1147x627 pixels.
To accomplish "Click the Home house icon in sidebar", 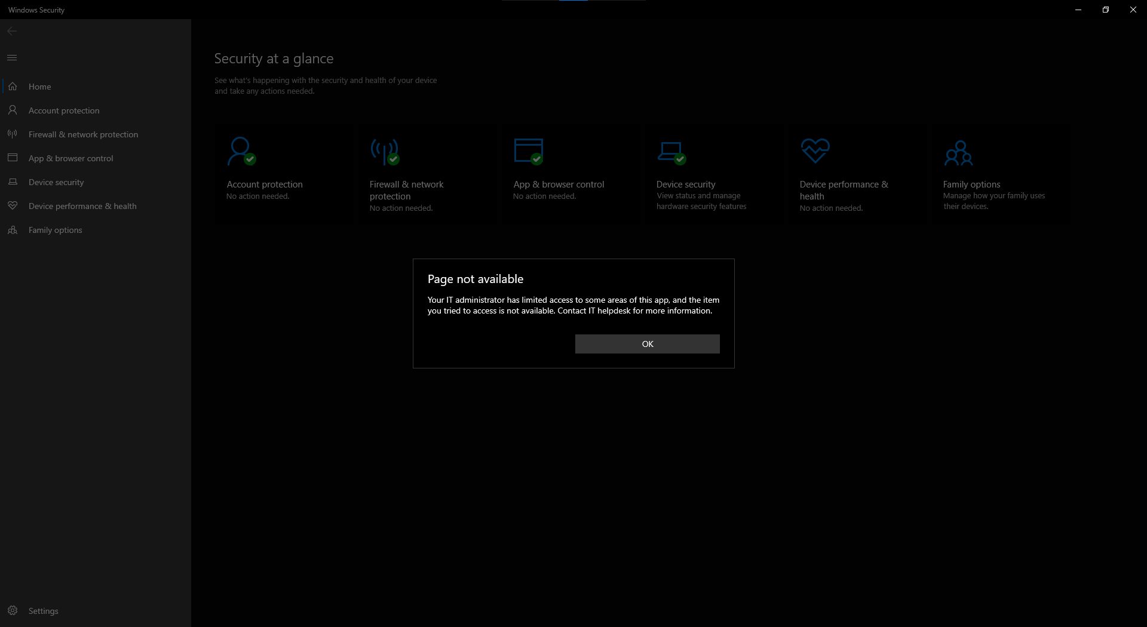I will [x=13, y=87].
